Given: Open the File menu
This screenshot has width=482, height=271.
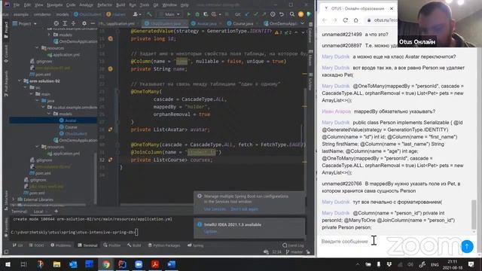Looking at the screenshot, I should click(x=17, y=5).
